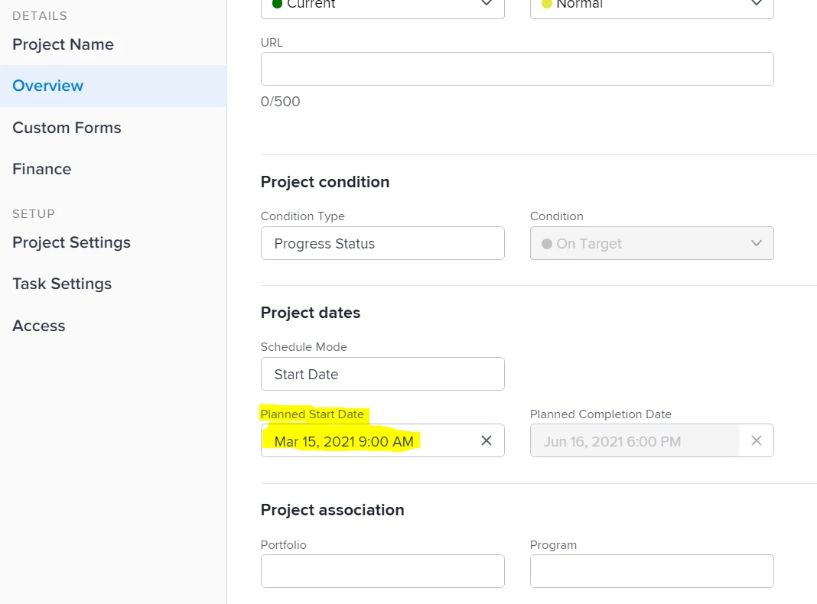817x604 pixels.
Task: Select the Overview sidebar item
Action: [47, 86]
